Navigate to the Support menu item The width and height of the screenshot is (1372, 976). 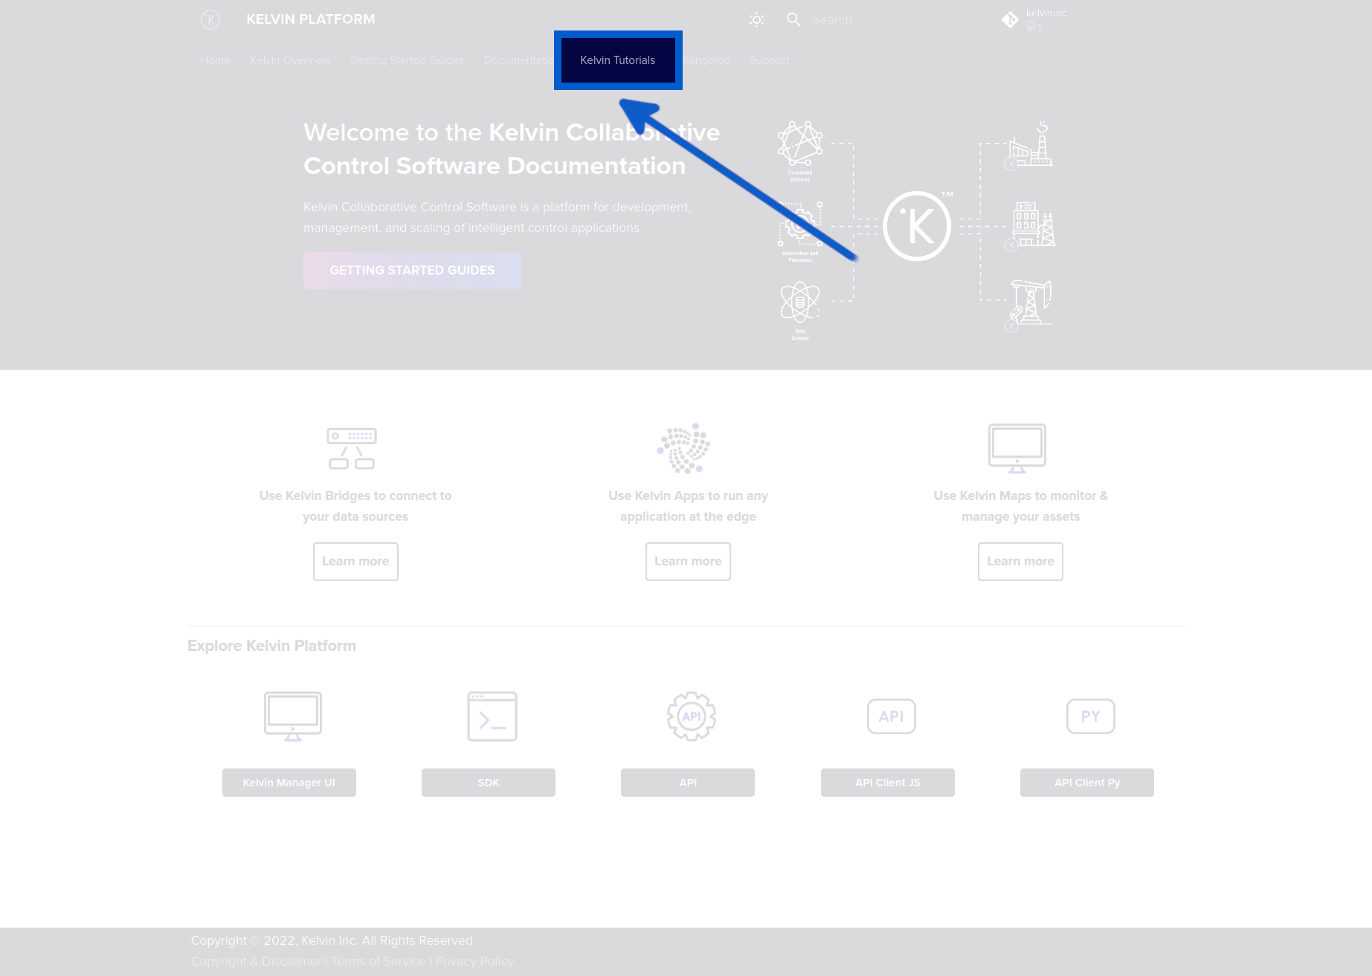[770, 60]
